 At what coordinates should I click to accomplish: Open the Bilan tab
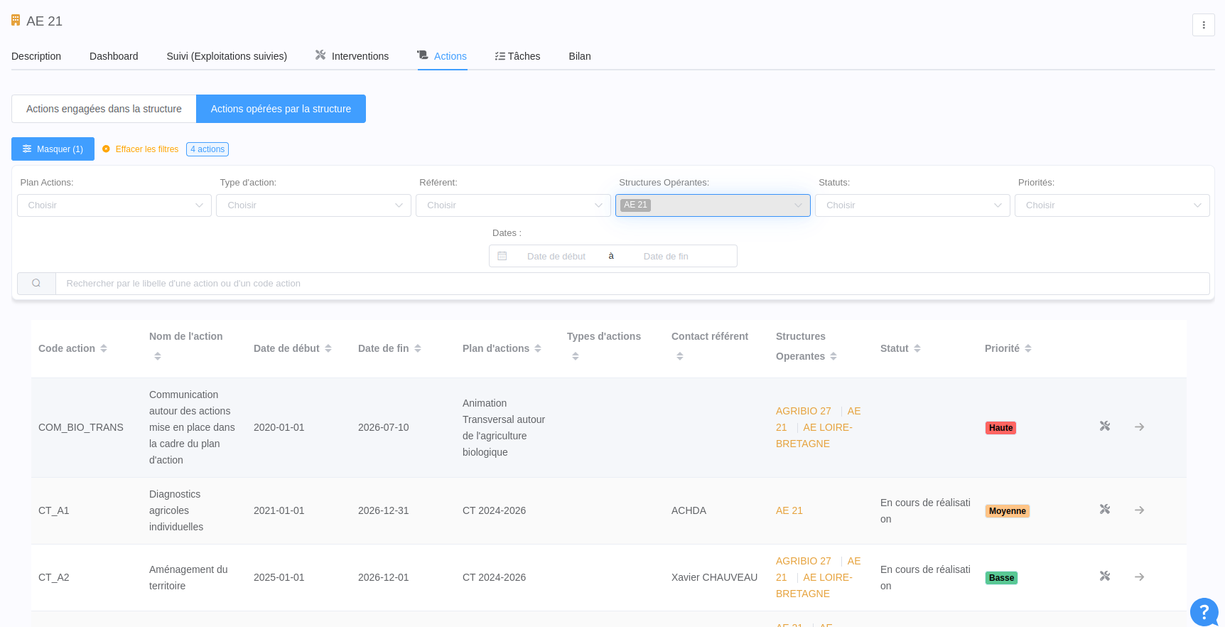tap(579, 56)
